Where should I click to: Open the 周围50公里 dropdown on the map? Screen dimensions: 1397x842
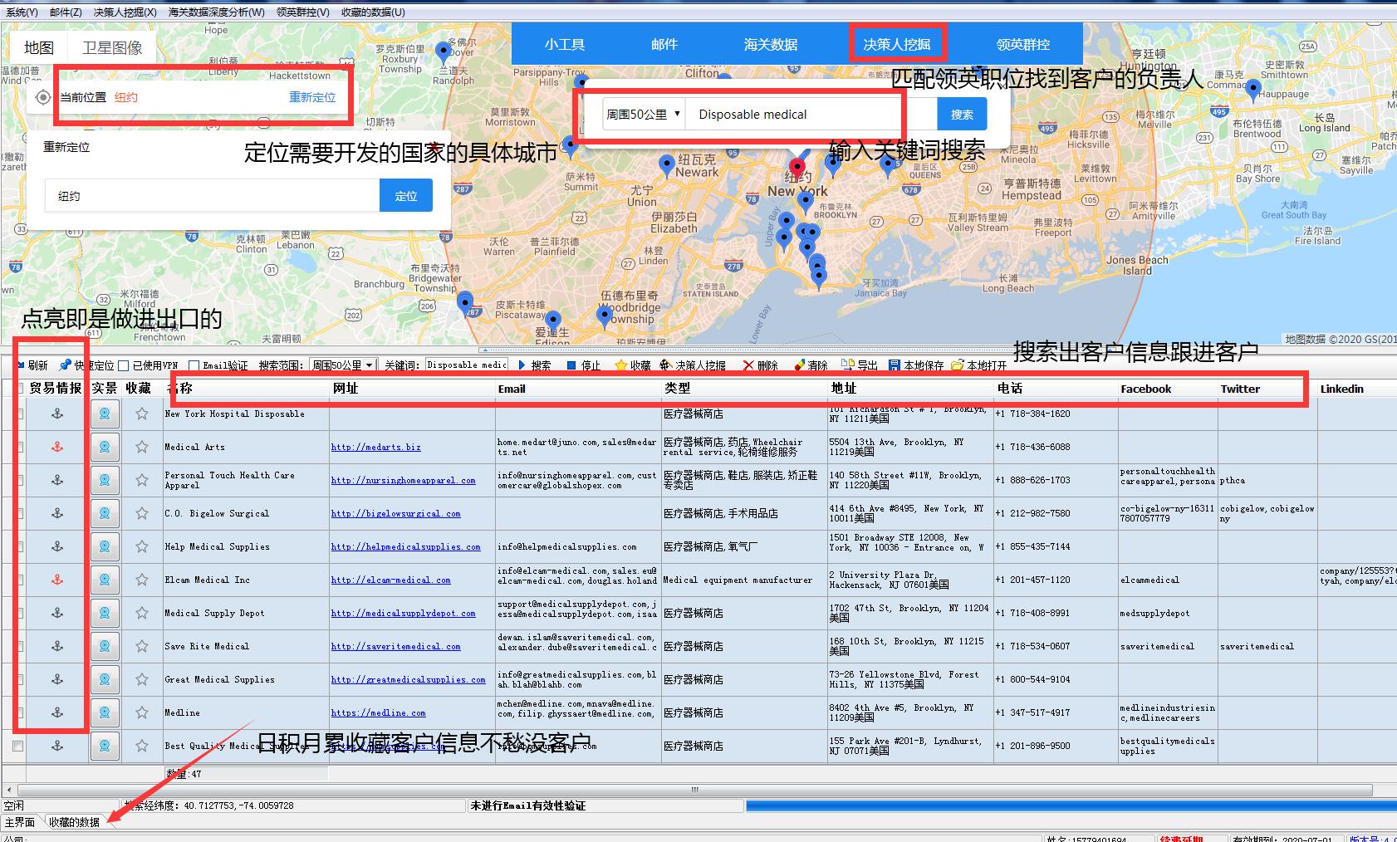coord(644,115)
